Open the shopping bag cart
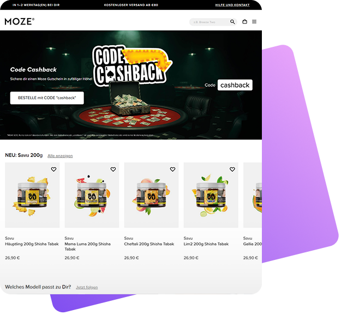Image resolution: width=341 pixels, height=315 pixels. pos(244,21)
